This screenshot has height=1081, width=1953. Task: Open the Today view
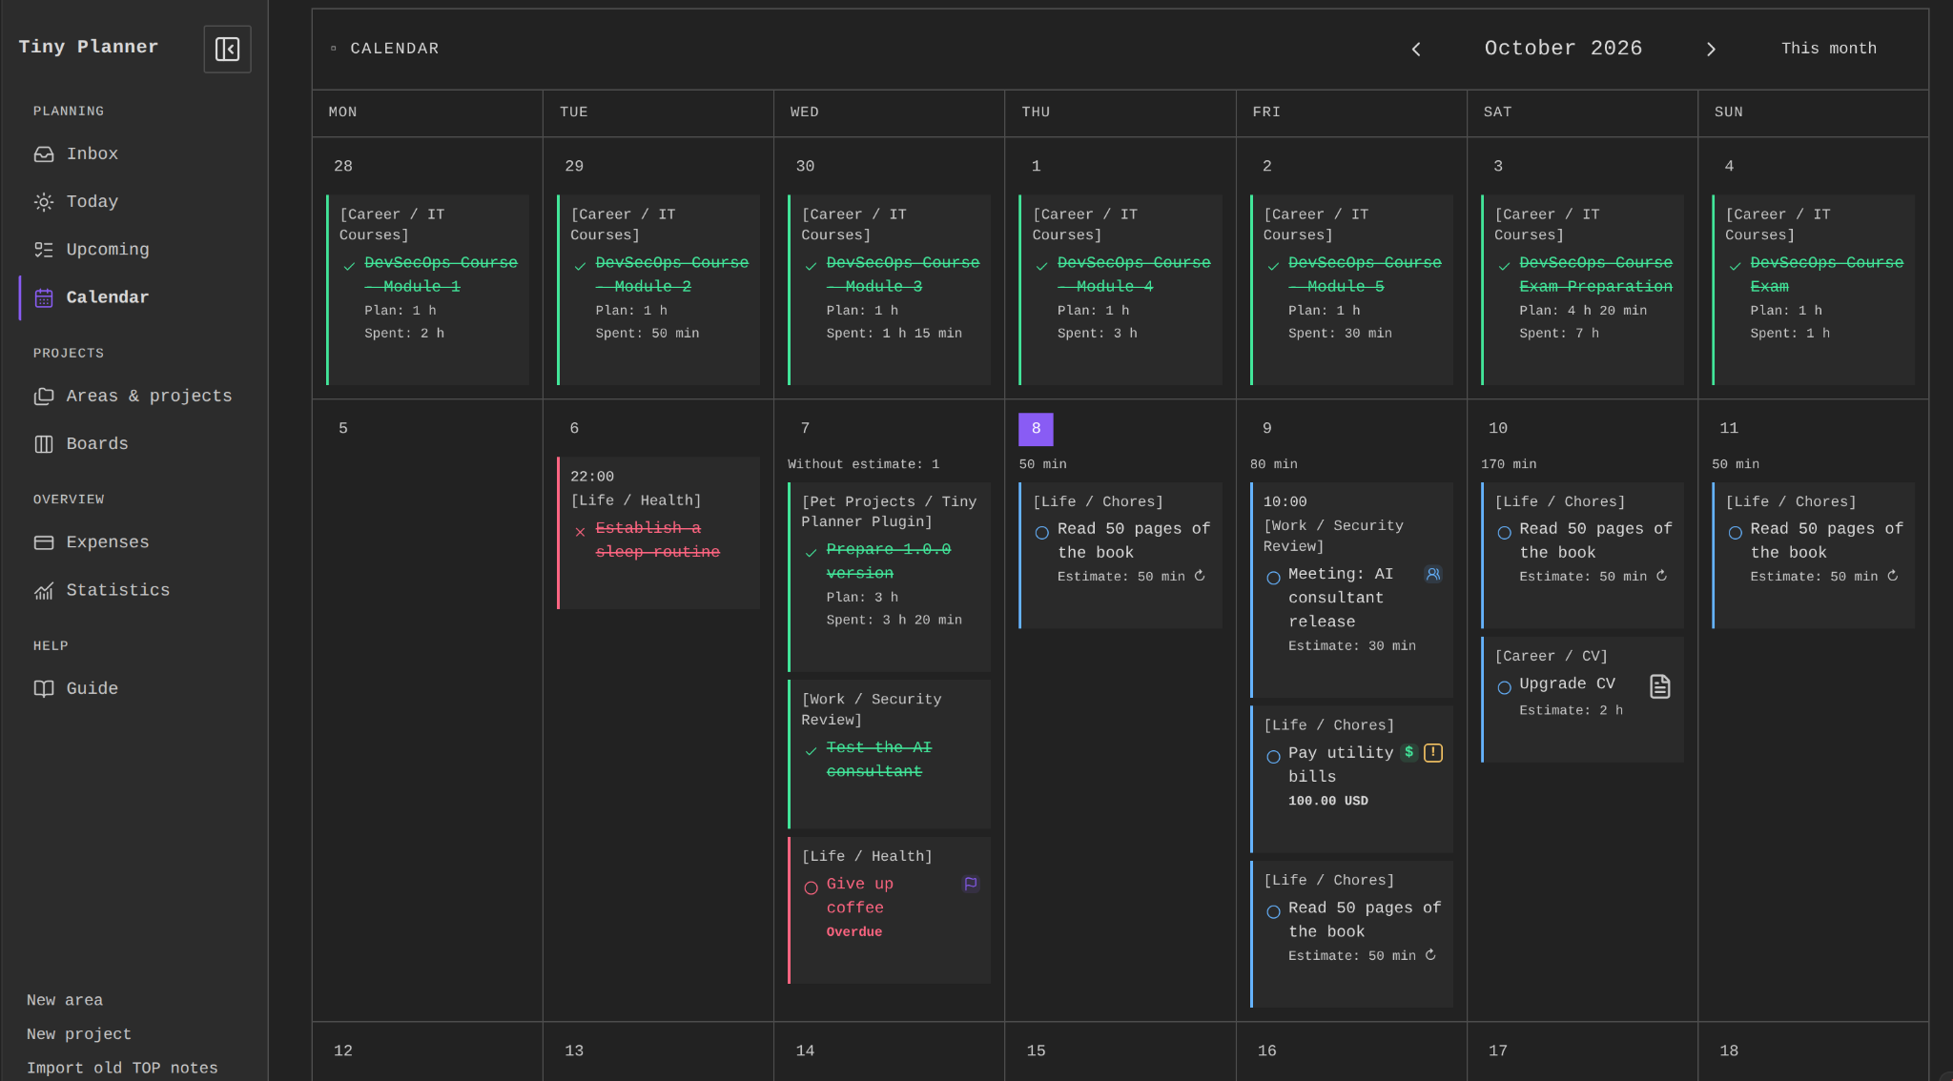click(x=92, y=201)
